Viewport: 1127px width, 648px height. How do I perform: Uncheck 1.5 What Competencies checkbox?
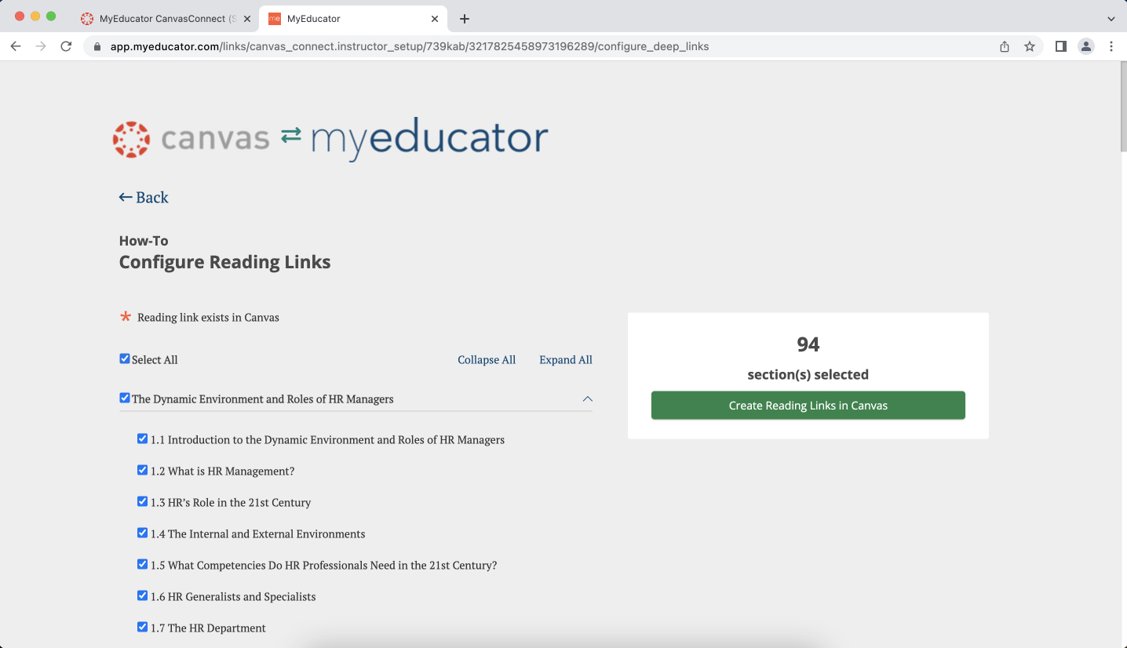tap(142, 564)
